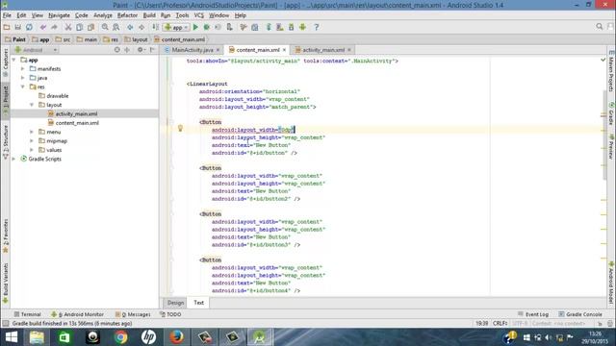Collapse the app module node

(x=14, y=60)
